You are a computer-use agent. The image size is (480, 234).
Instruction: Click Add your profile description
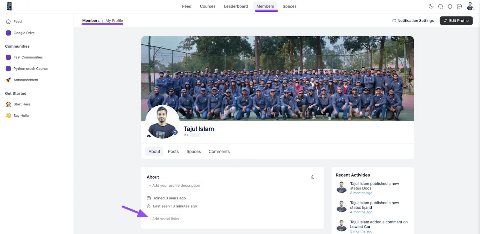pos(175,186)
